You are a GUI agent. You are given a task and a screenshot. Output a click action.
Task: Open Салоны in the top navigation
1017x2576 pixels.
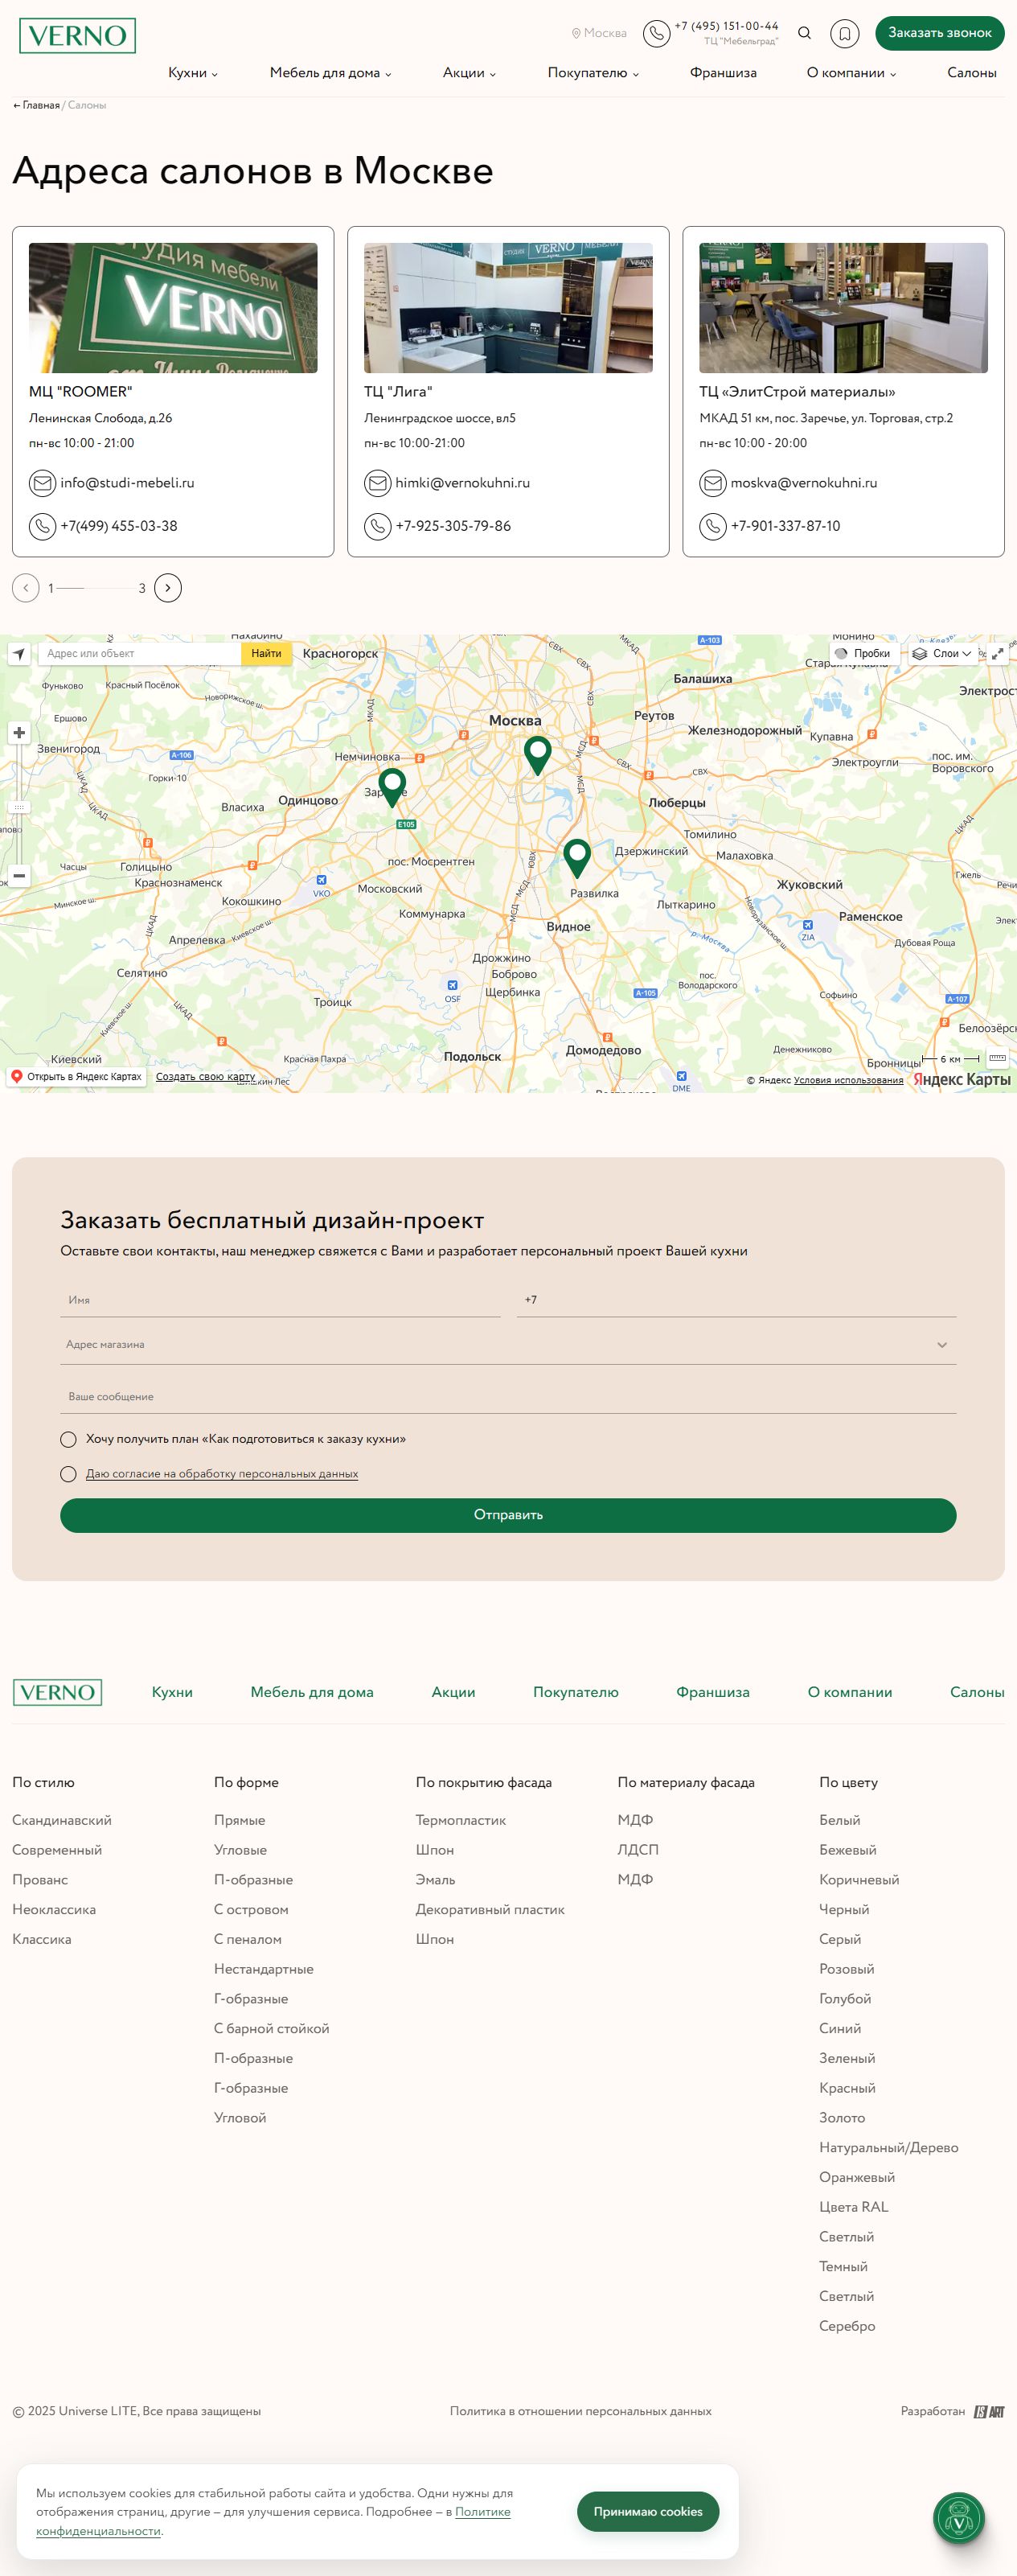(972, 73)
